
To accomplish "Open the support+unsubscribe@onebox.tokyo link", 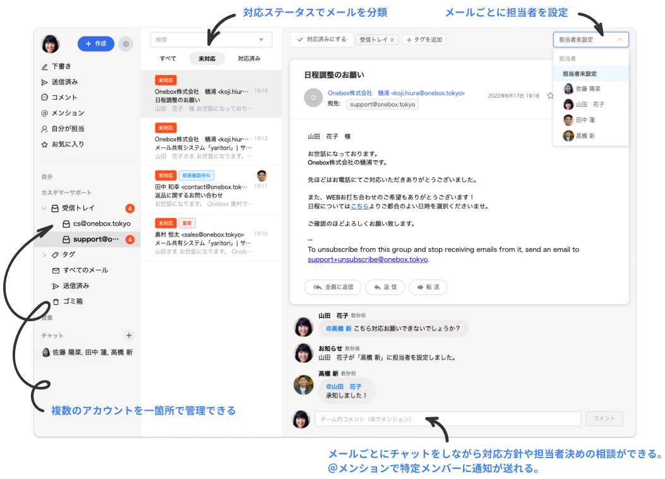I will pos(368,259).
